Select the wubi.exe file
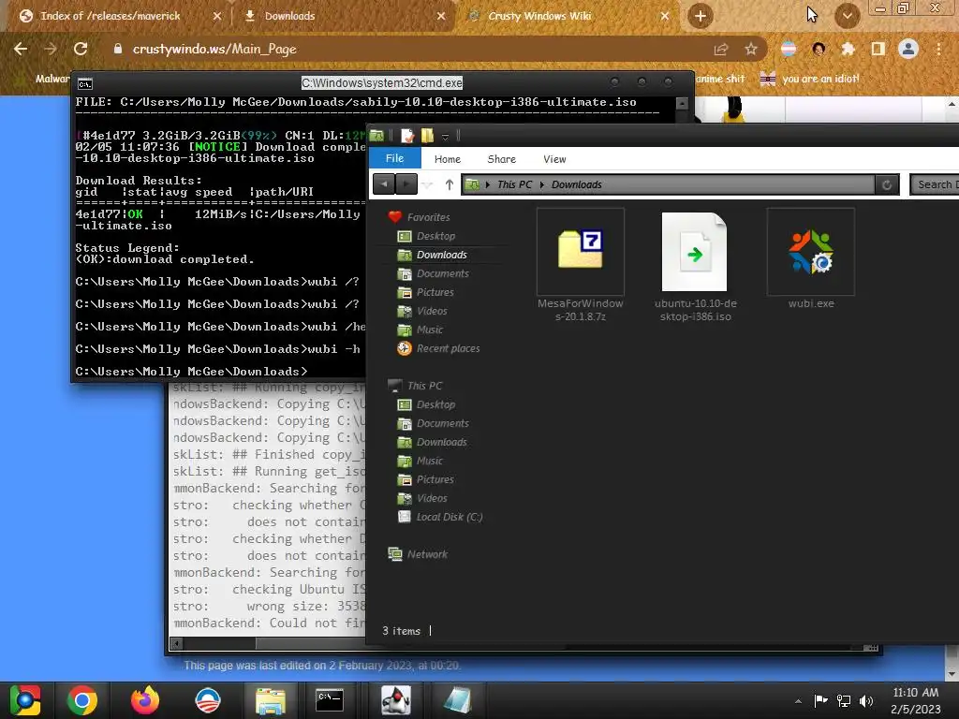959x719 pixels. click(x=811, y=259)
